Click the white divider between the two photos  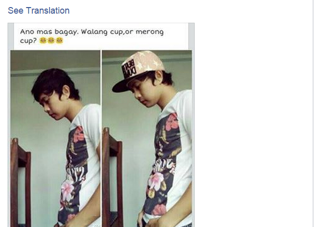101,139
